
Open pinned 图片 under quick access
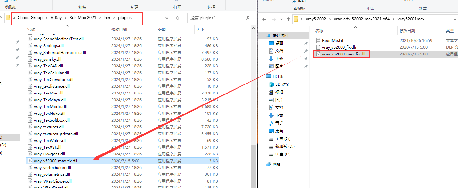pos(279,66)
